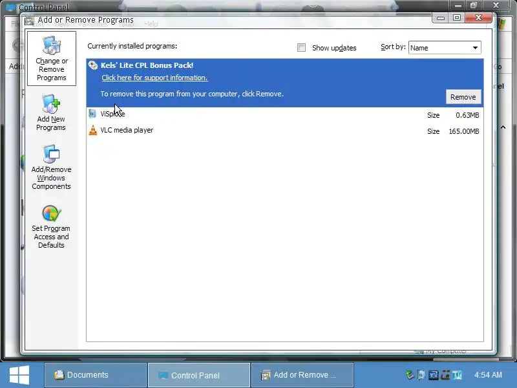The height and width of the screenshot is (388, 517).
Task: Minimize the Add or Remove Programs window
Action: [441, 18]
